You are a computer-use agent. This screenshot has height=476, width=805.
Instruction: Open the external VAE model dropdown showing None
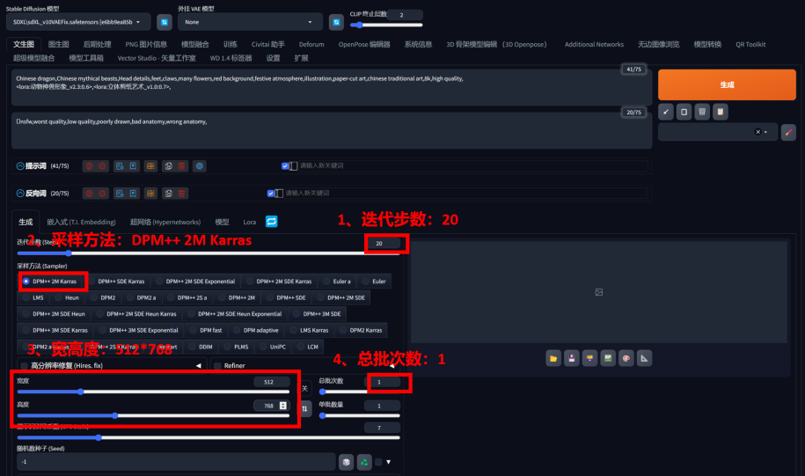point(250,22)
